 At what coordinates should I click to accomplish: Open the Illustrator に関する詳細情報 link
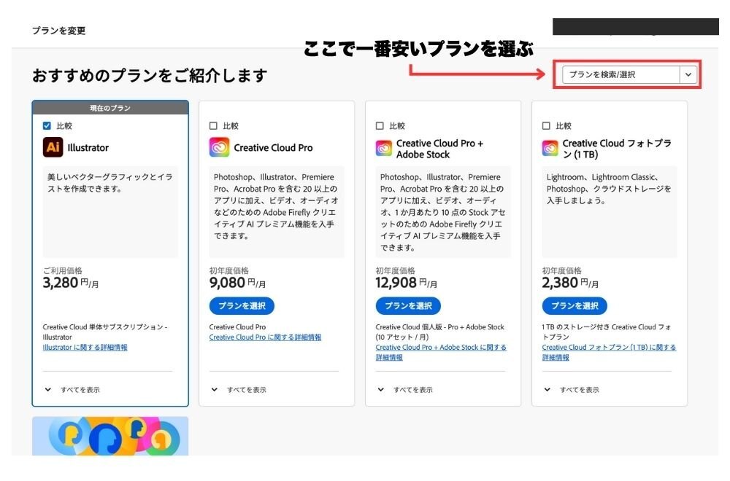coord(85,347)
